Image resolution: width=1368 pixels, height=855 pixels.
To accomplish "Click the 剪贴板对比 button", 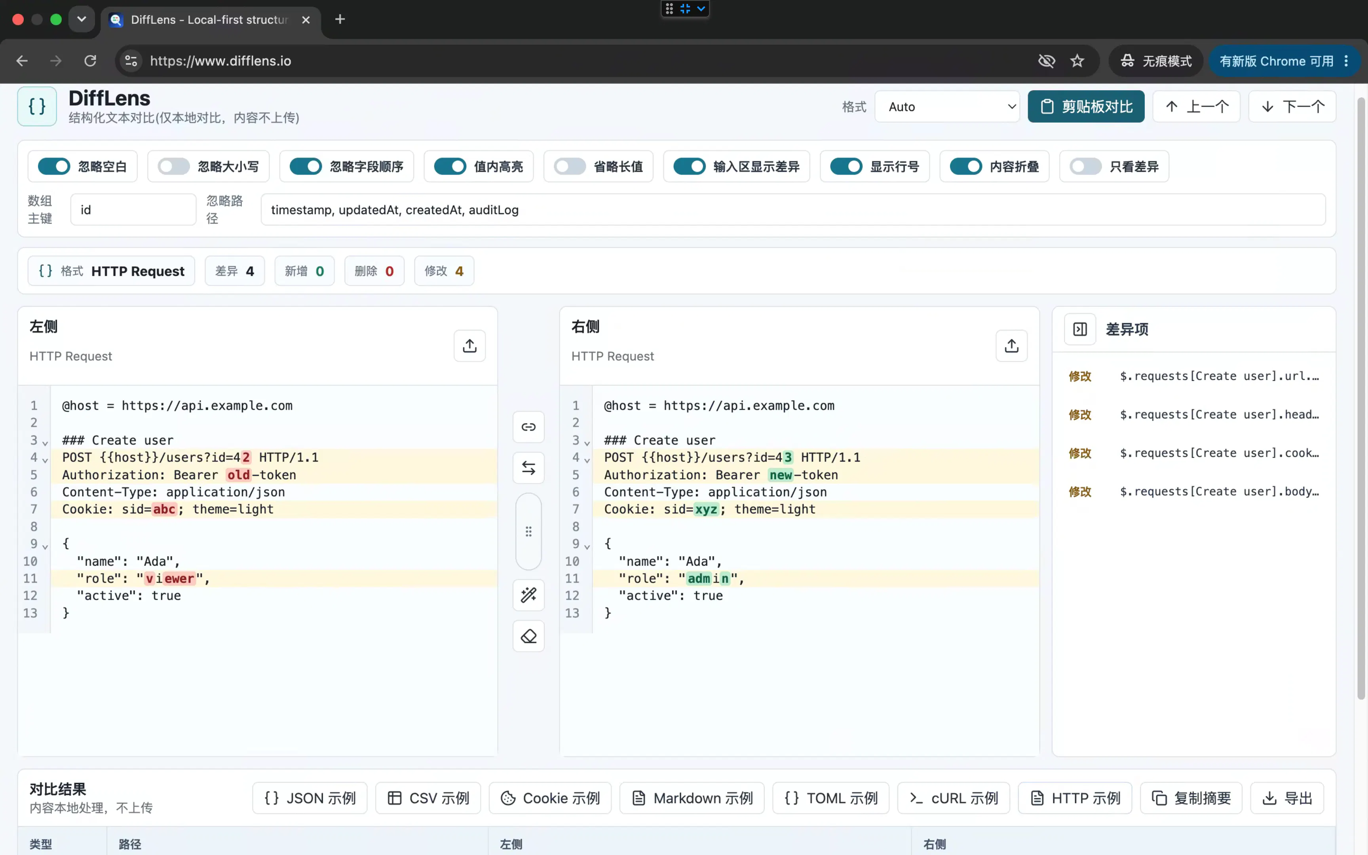I will 1086,106.
